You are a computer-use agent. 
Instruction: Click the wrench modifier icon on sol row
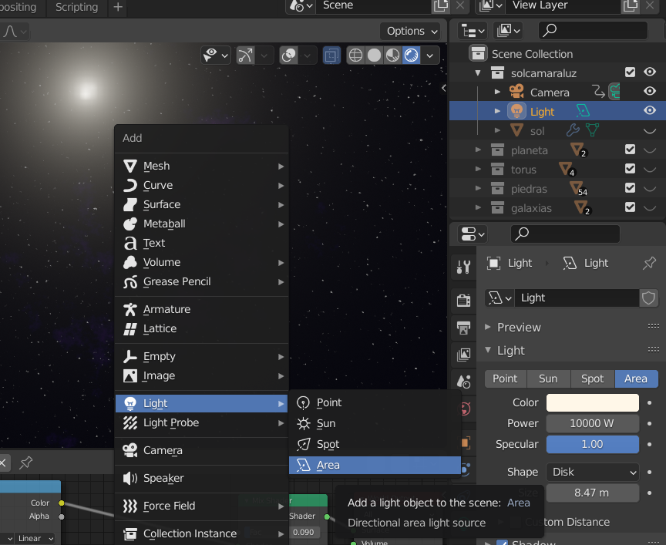[573, 130]
